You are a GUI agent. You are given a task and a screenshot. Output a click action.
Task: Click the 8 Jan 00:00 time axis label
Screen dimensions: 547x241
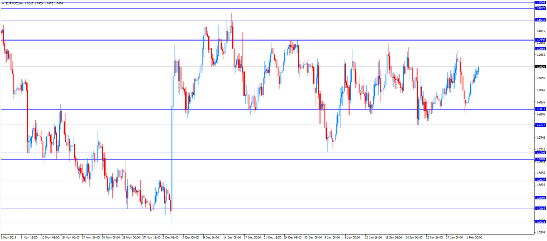coord(352,237)
